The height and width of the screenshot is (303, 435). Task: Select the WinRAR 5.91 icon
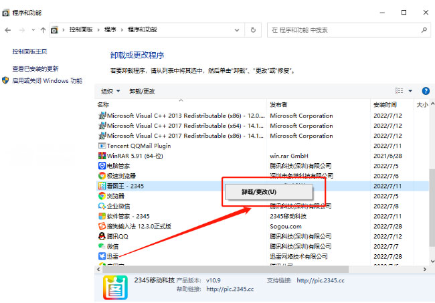[102, 156]
